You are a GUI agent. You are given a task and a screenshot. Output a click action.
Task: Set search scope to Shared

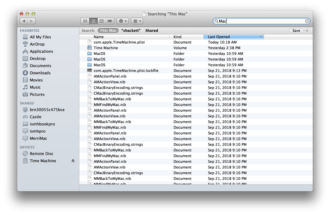coord(151,31)
